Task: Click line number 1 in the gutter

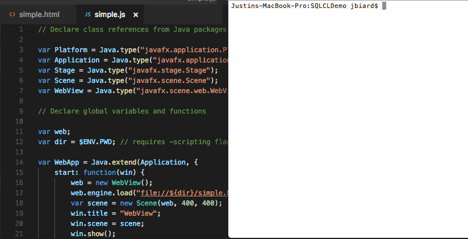Action: [21, 30]
